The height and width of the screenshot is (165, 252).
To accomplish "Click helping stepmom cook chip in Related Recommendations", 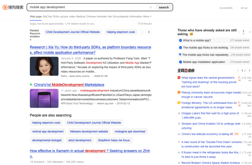I will click(x=121, y=32).
